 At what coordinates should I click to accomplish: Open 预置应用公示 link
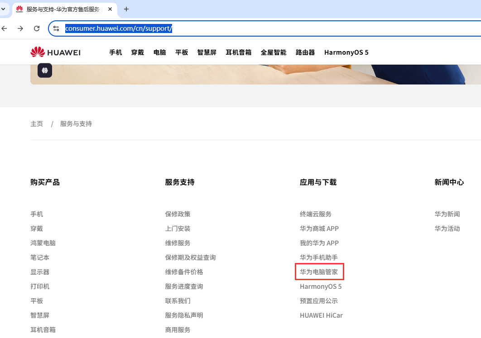pyautogui.click(x=319, y=301)
